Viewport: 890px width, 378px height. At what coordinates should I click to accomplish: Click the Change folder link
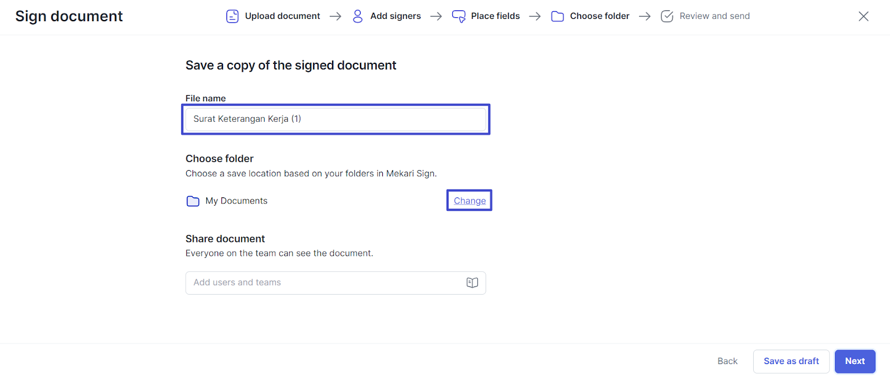click(x=469, y=201)
